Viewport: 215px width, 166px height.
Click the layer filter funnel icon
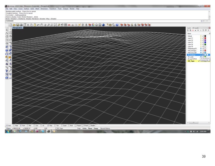pos(203,30)
